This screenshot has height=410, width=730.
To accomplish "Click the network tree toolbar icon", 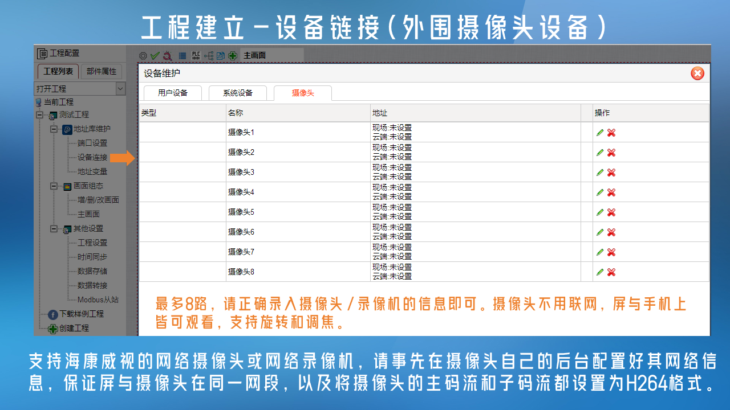I will tap(209, 56).
